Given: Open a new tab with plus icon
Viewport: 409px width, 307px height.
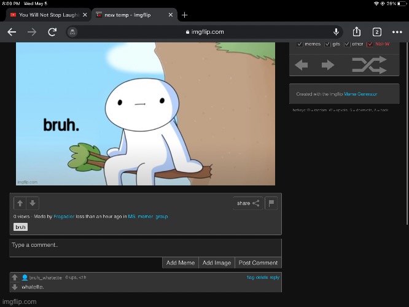Looking at the screenshot, I should tap(184, 15).
